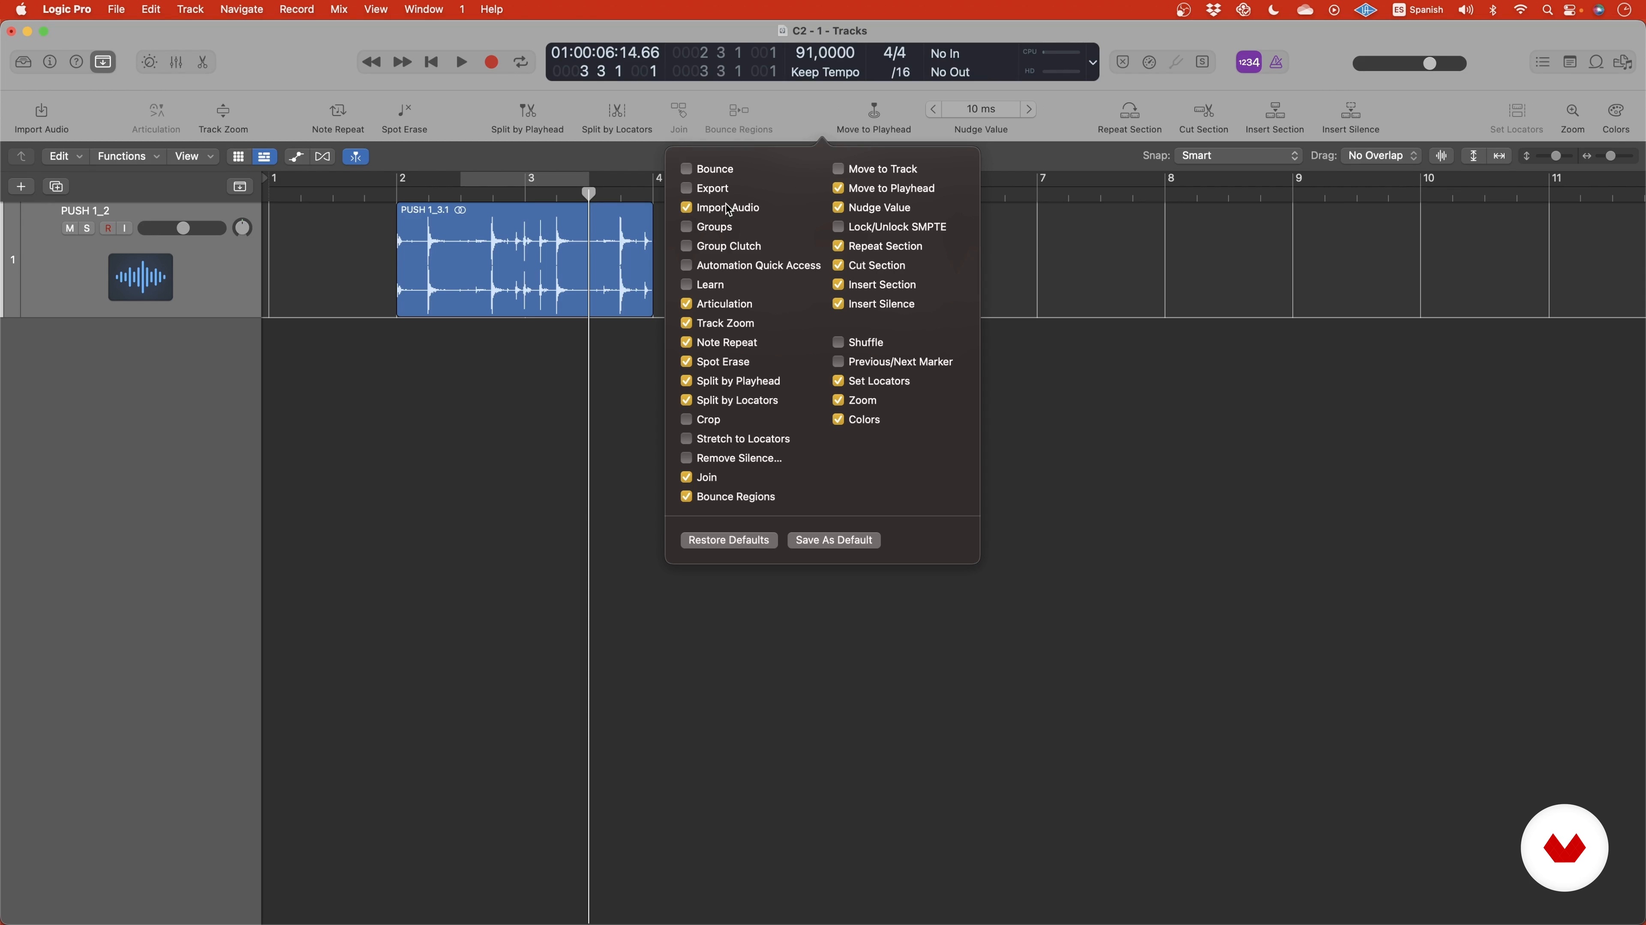Toggle the count-in 1234 button
This screenshot has width=1646, height=925.
click(1249, 62)
